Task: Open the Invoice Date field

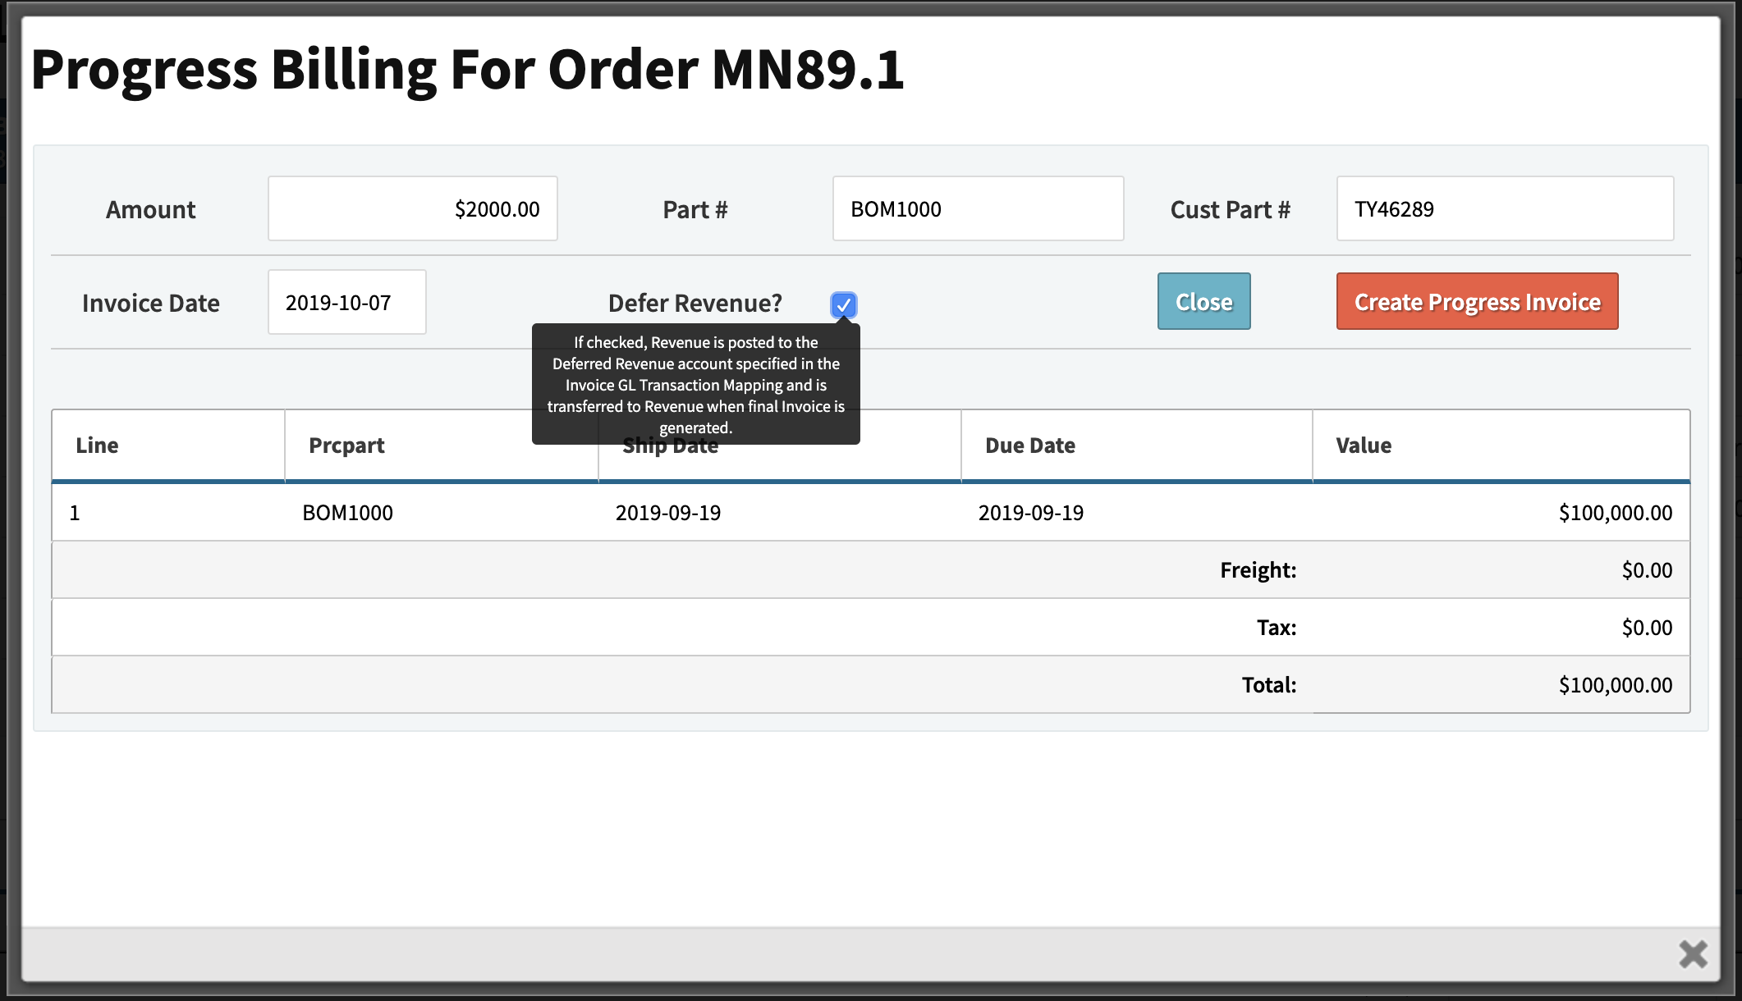Action: pos(347,302)
